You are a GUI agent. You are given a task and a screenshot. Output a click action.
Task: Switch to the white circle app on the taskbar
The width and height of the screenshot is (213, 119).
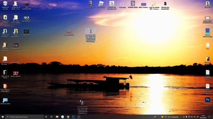(x=63, y=117)
